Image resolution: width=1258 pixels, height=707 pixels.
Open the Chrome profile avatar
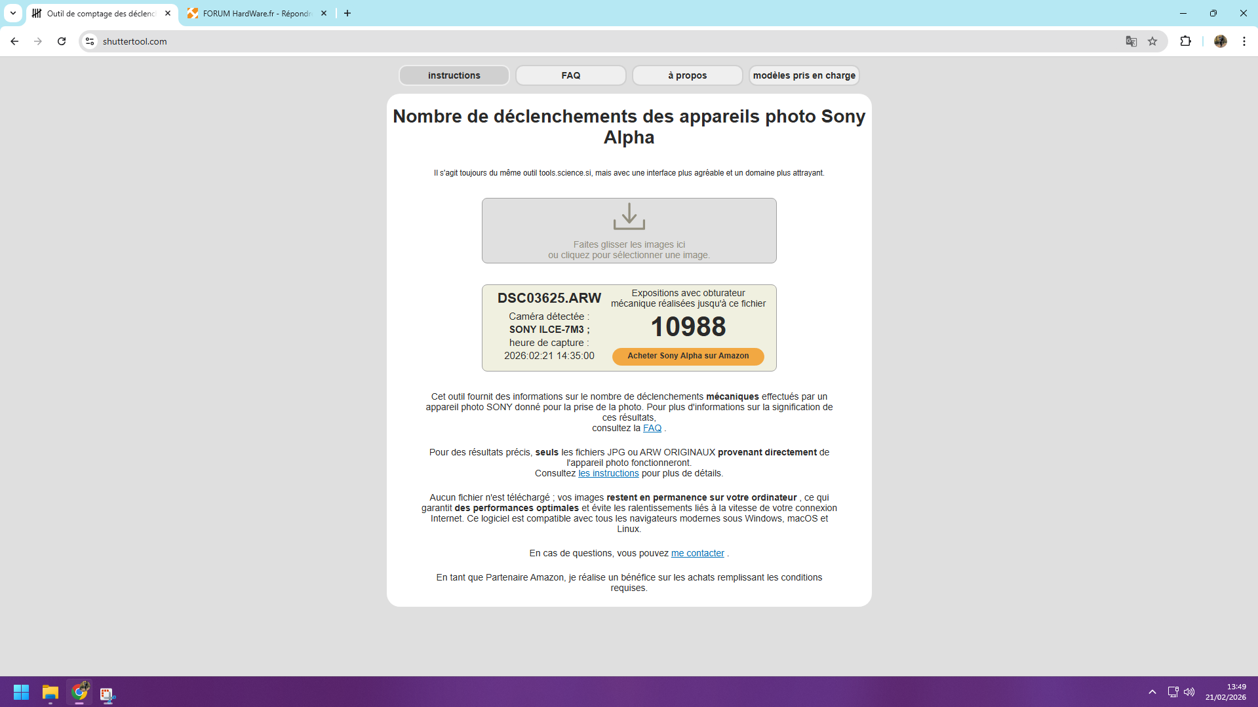click(x=1220, y=41)
